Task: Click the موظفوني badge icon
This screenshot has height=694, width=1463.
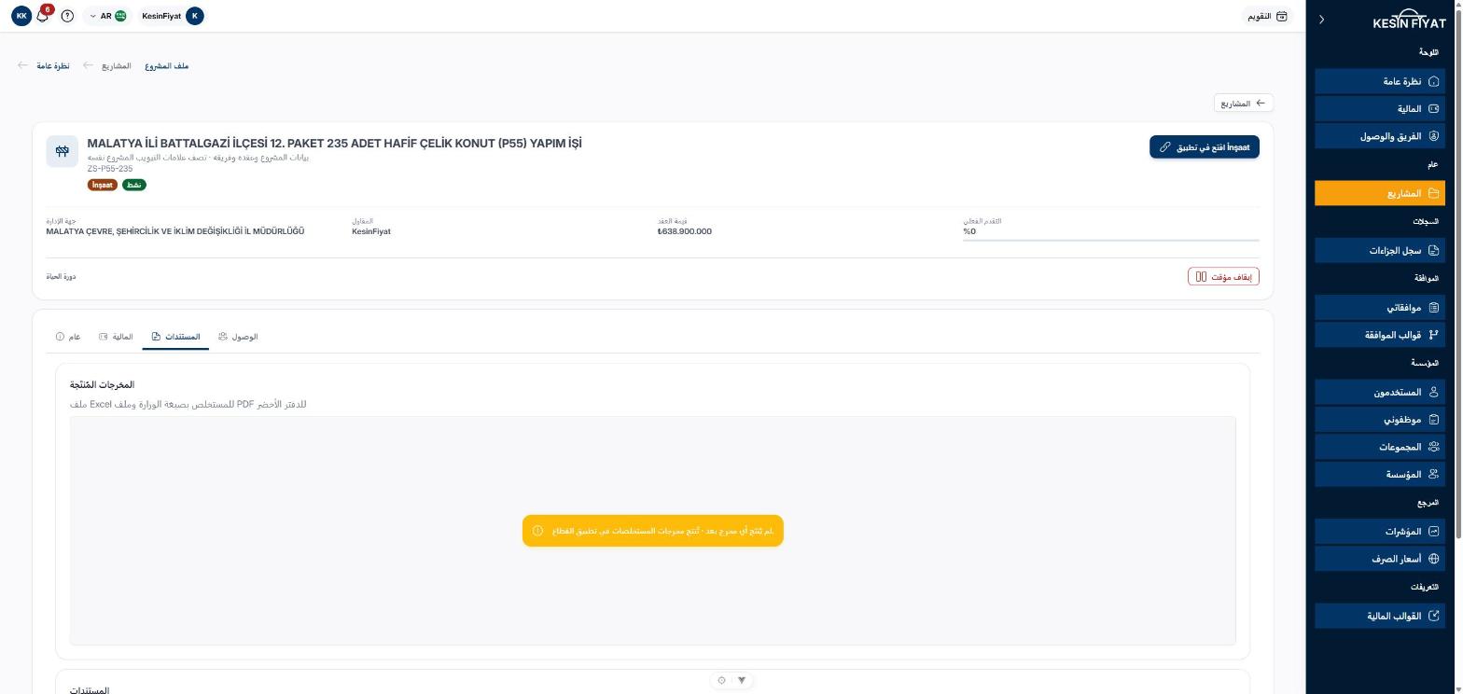Action: click(x=1434, y=420)
